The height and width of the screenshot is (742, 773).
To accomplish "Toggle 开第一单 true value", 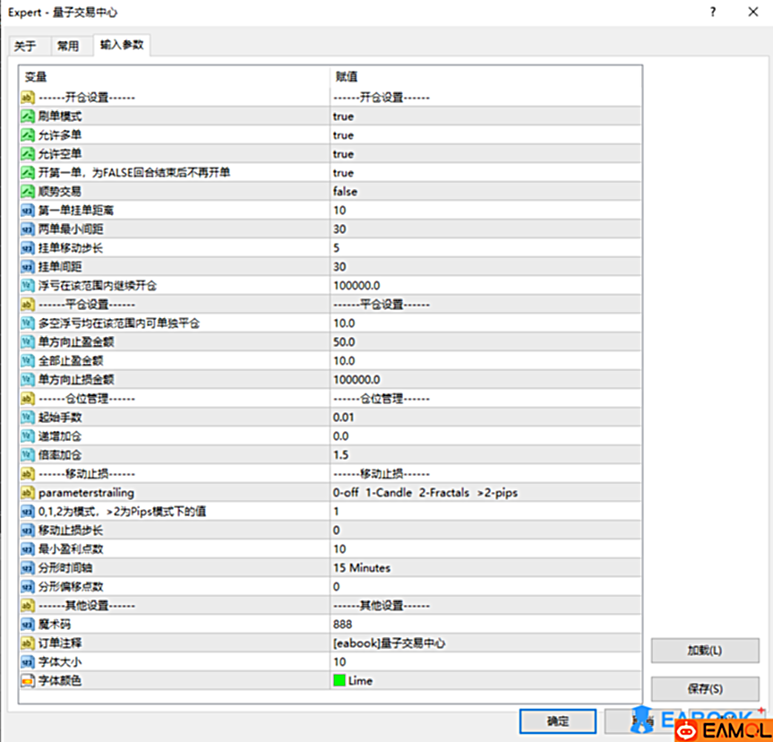I will tap(343, 173).
